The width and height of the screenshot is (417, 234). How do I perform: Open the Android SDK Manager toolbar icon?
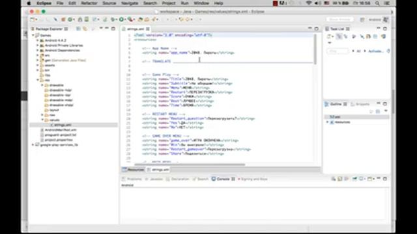click(80, 19)
